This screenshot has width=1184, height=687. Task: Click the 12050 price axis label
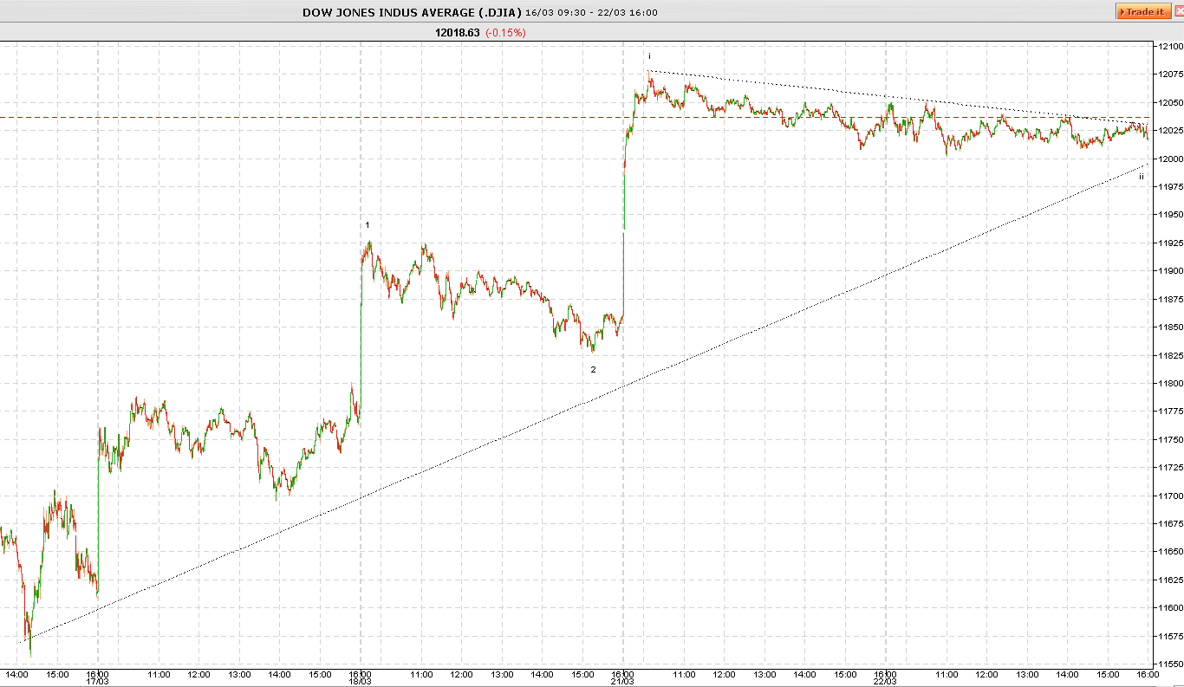[x=1169, y=103]
